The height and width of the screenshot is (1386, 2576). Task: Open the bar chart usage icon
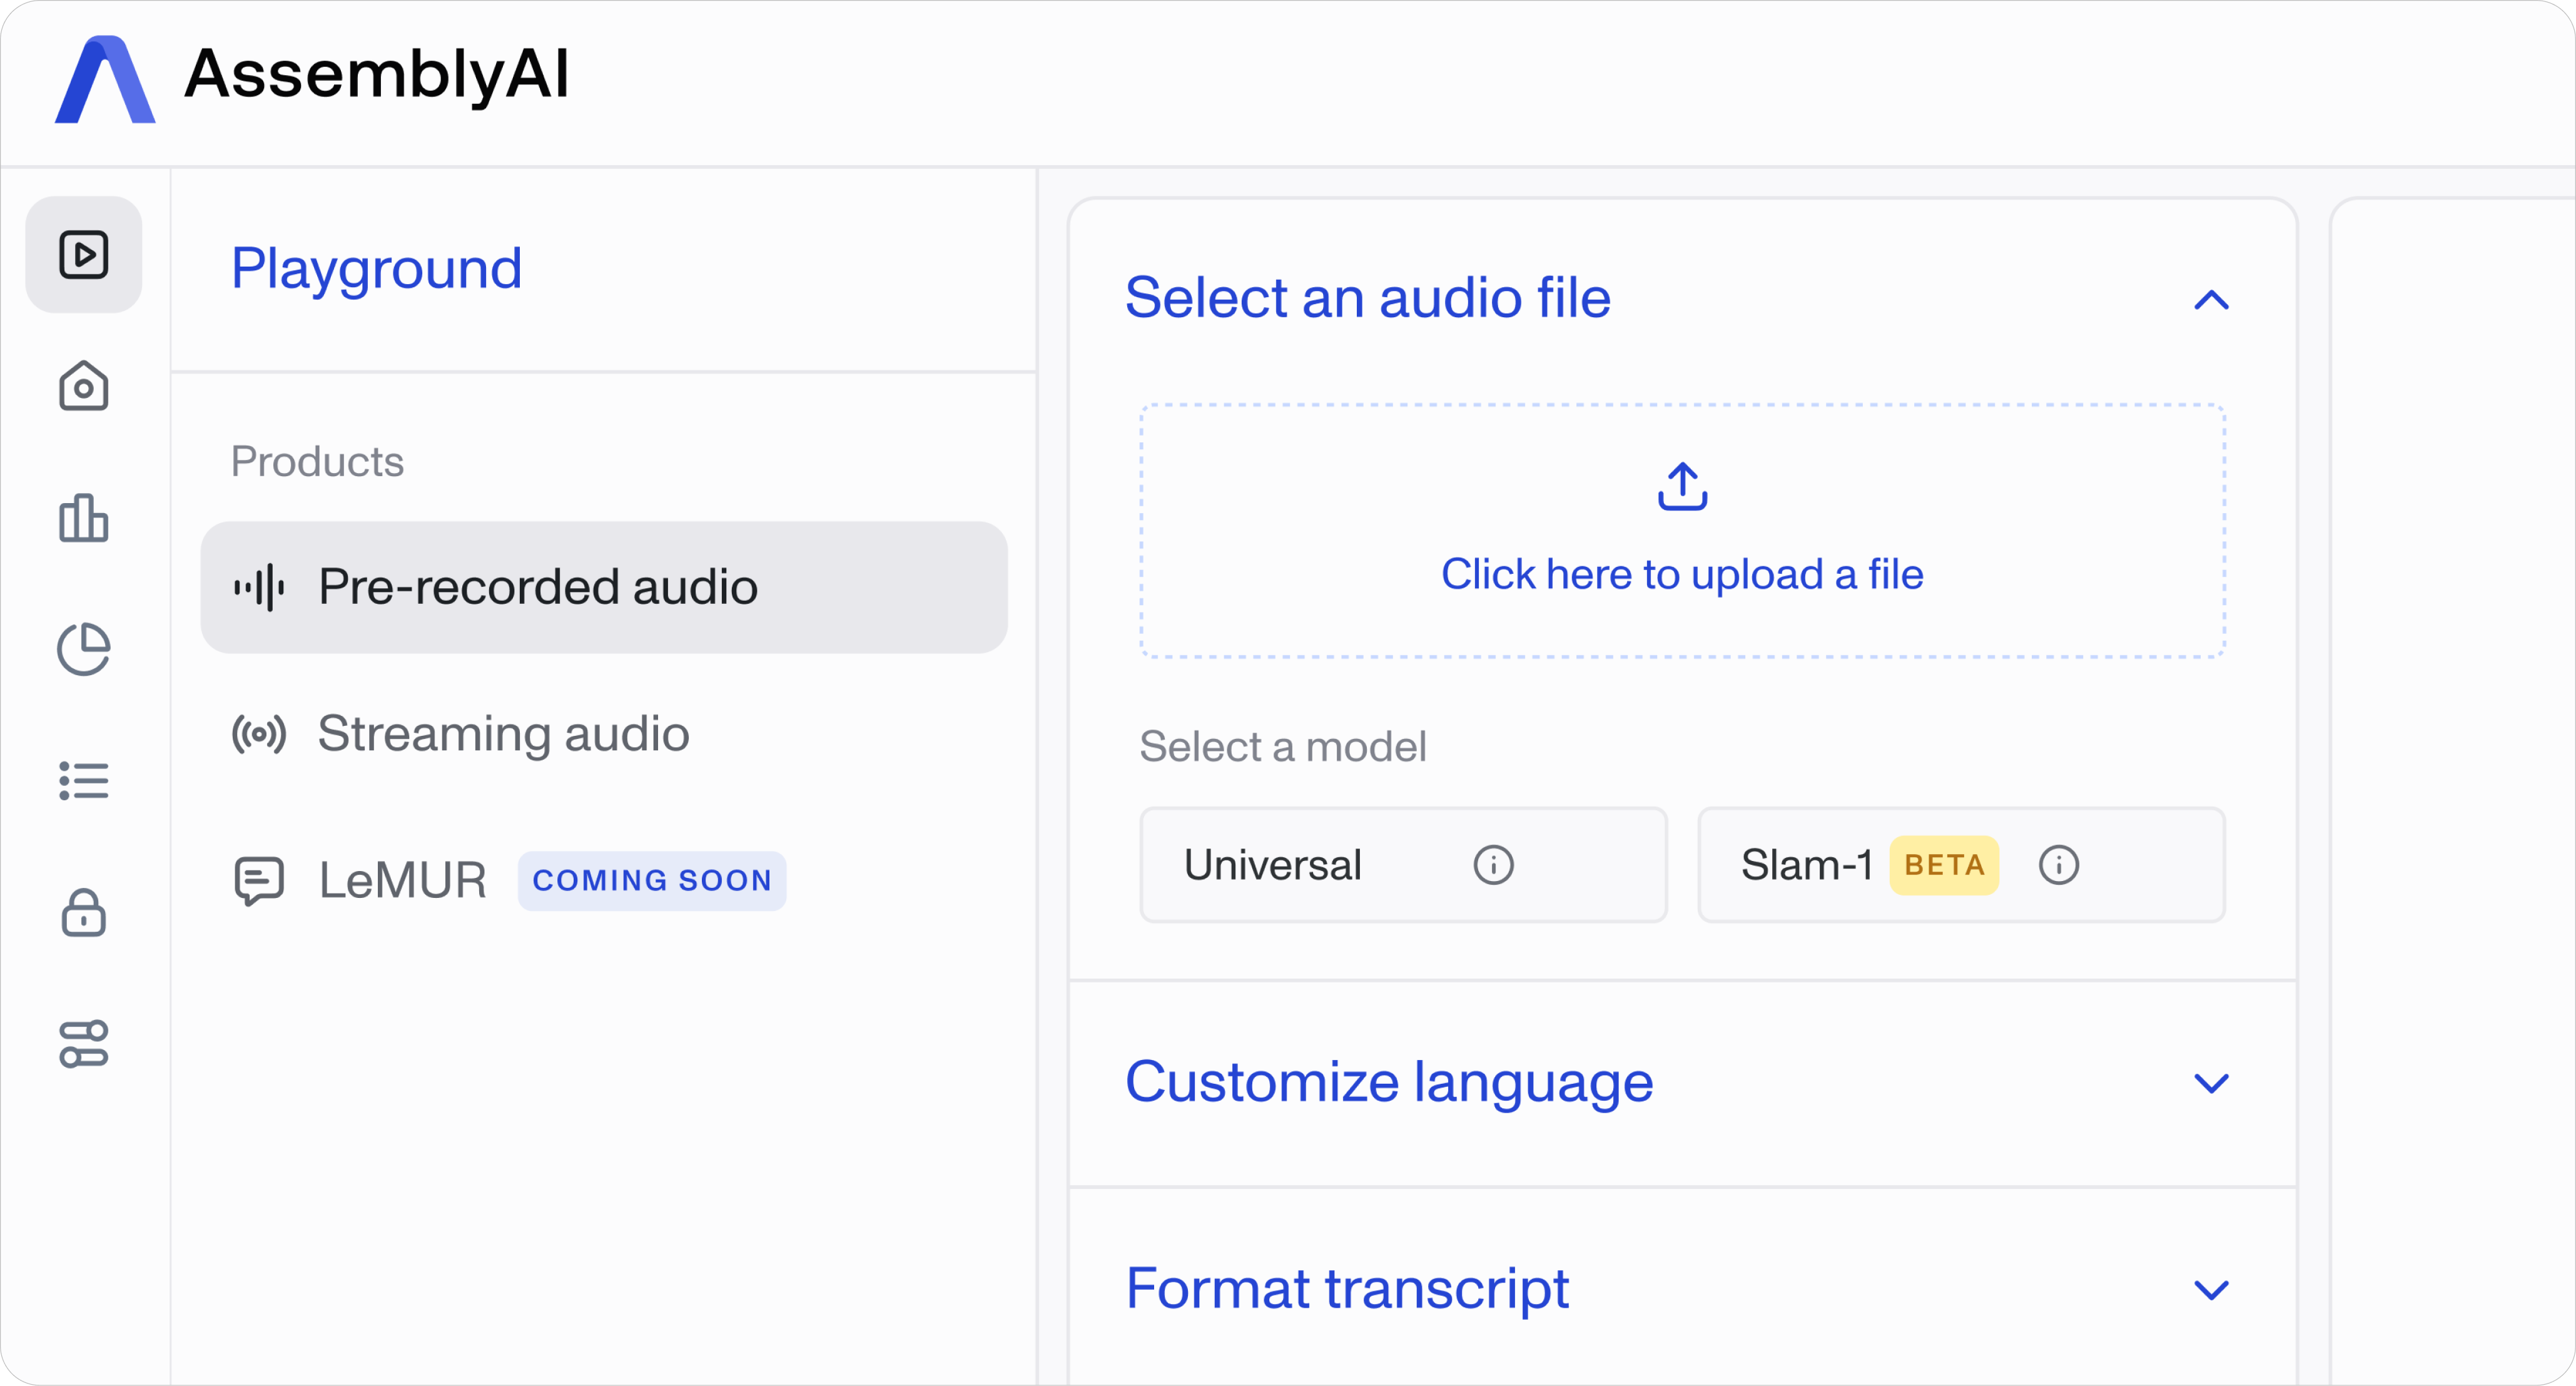[84, 518]
